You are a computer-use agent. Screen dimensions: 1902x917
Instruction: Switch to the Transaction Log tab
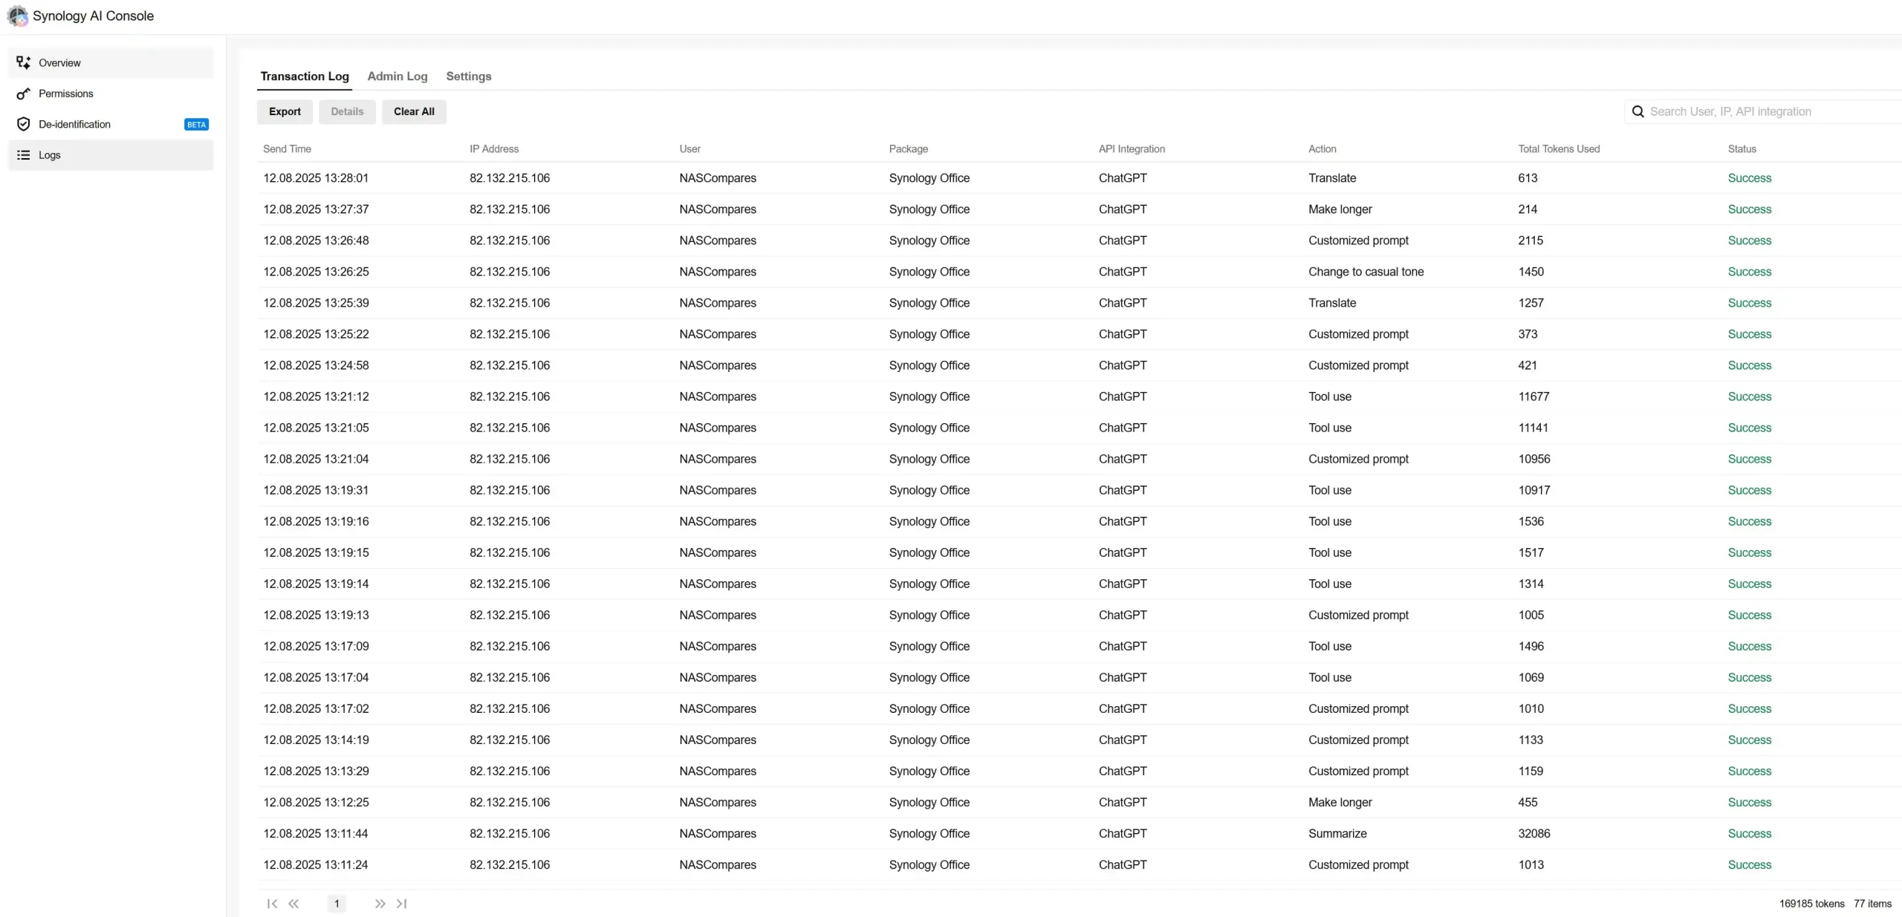[305, 76]
